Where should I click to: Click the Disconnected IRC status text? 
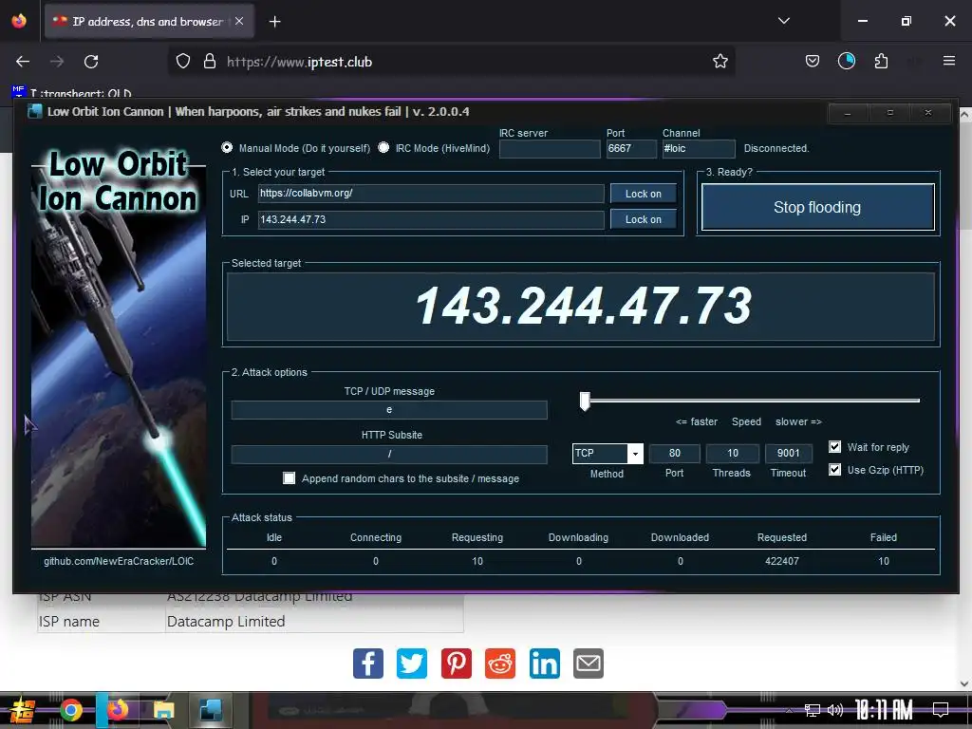(776, 148)
